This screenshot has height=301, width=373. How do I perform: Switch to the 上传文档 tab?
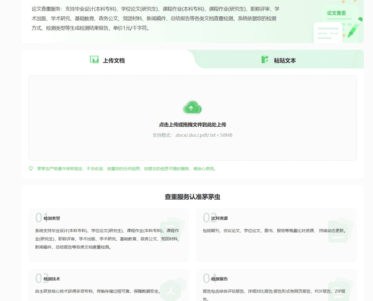pyautogui.click(x=107, y=60)
